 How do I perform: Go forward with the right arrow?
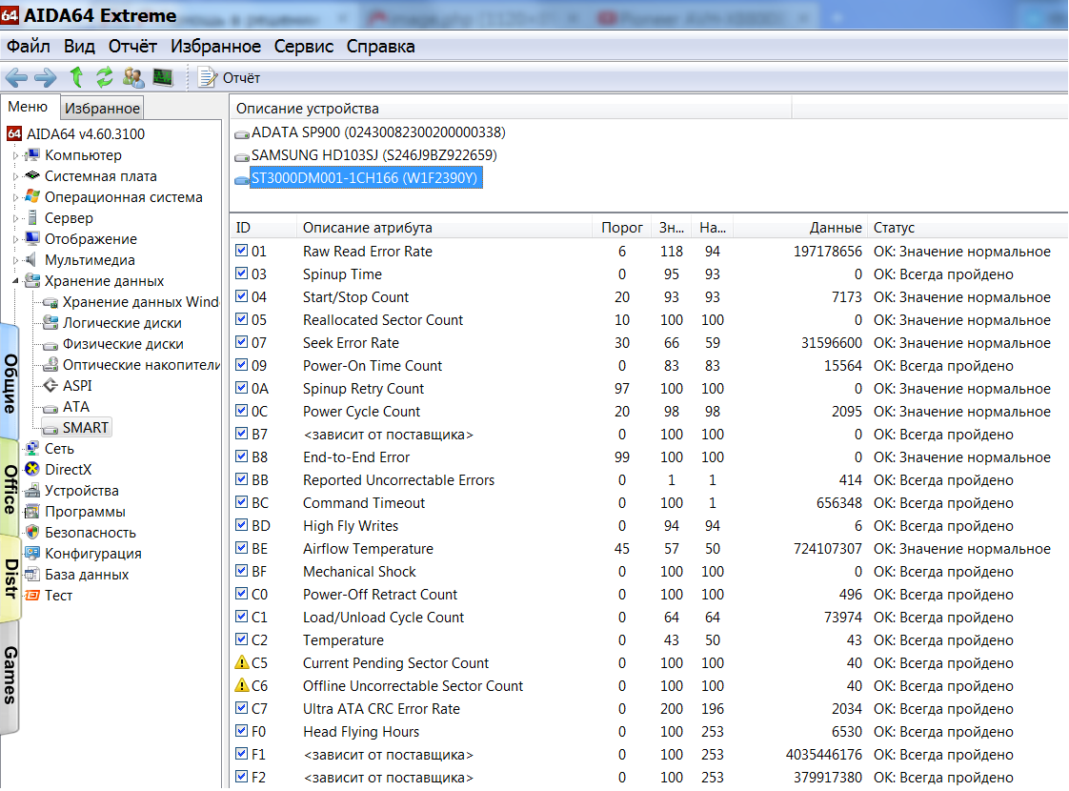(x=46, y=78)
